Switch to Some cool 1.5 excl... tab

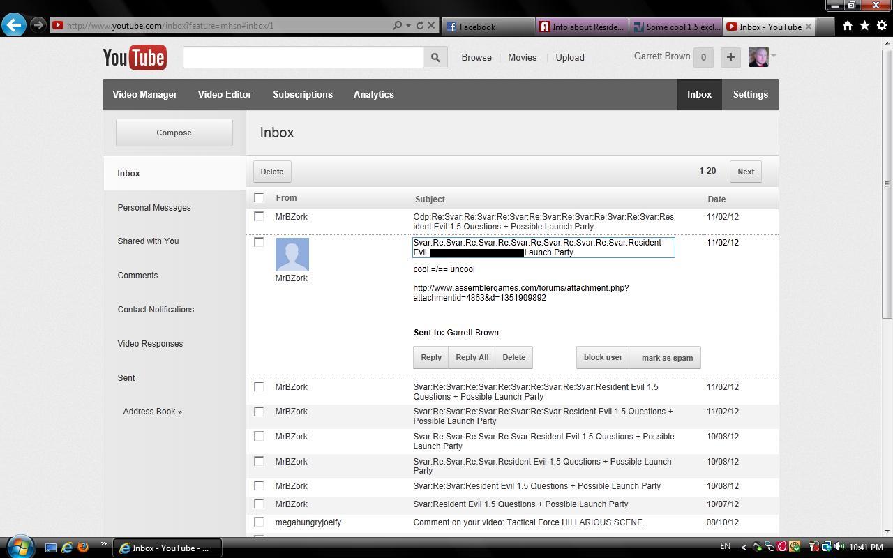pyautogui.click(x=675, y=27)
